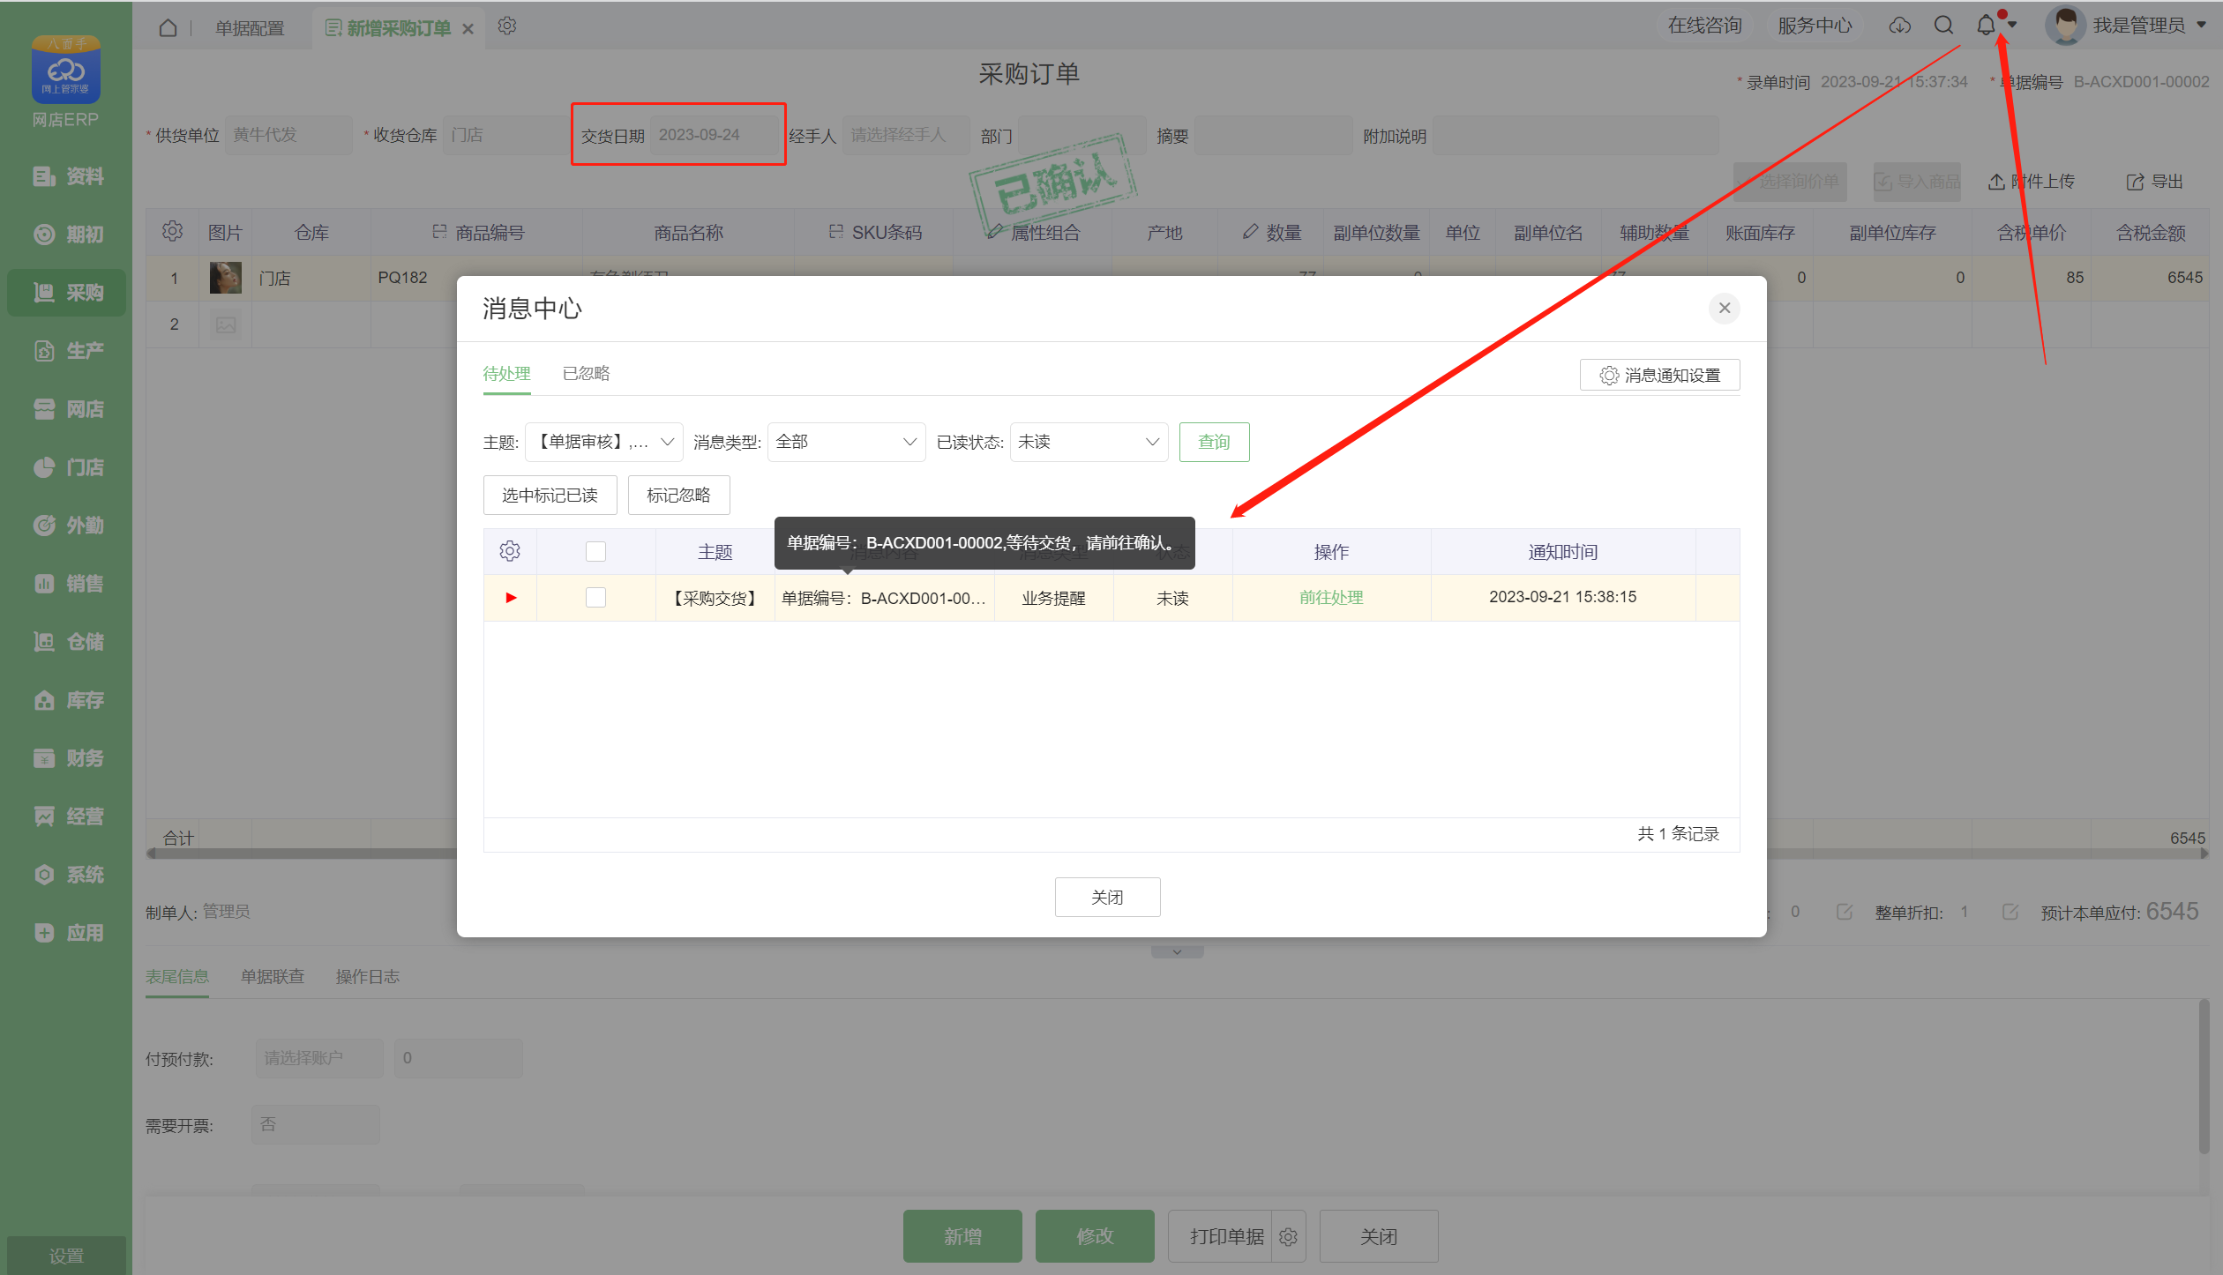
Task: Open the 我是管理员 user menu arrow
Action: (2201, 26)
